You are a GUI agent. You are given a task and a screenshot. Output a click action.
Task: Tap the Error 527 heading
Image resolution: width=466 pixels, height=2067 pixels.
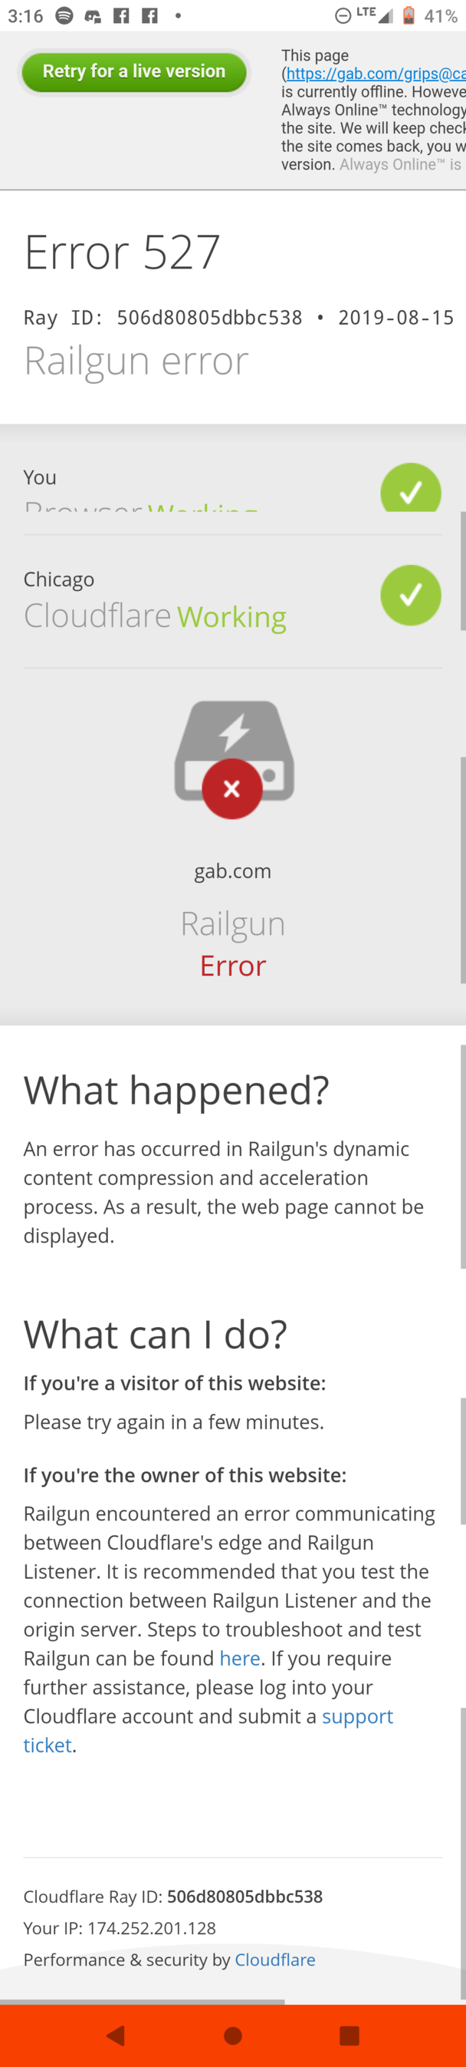[122, 252]
